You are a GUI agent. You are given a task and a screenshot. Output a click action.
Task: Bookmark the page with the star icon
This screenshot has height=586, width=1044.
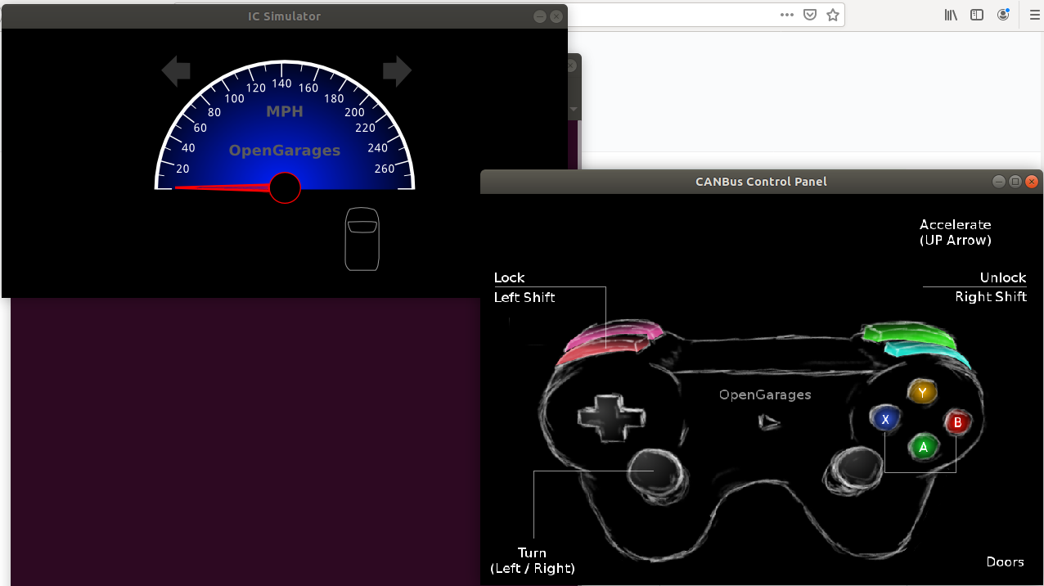click(x=833, y=15)
